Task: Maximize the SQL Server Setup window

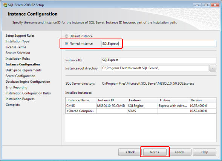Action: click(206, 5)
